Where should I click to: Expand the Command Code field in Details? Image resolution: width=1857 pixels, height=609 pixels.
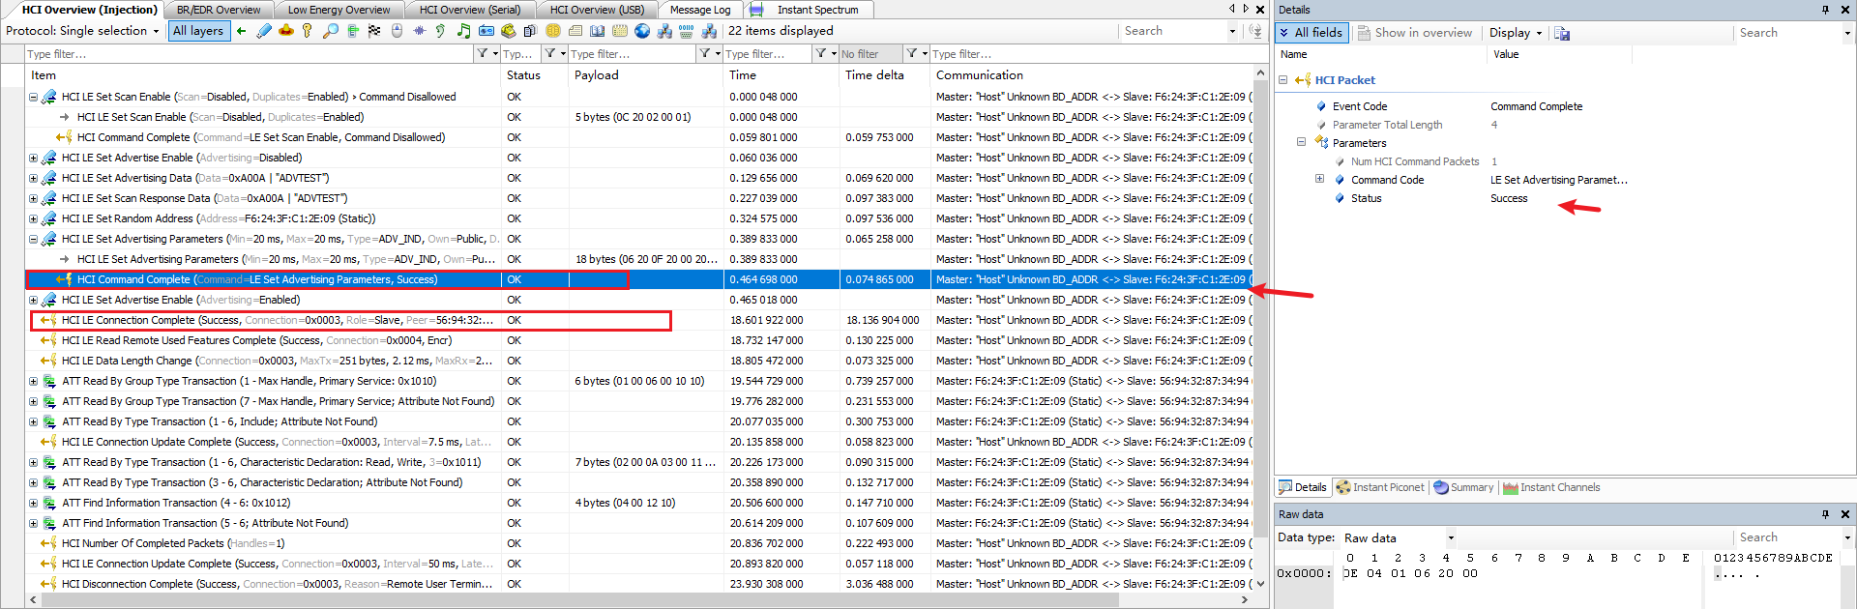(1319, 179)
